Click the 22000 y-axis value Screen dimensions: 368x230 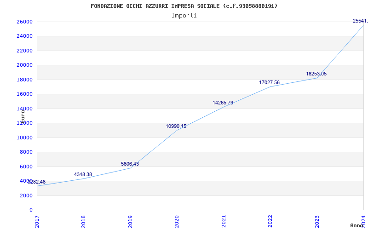click(x=24, y=51)
